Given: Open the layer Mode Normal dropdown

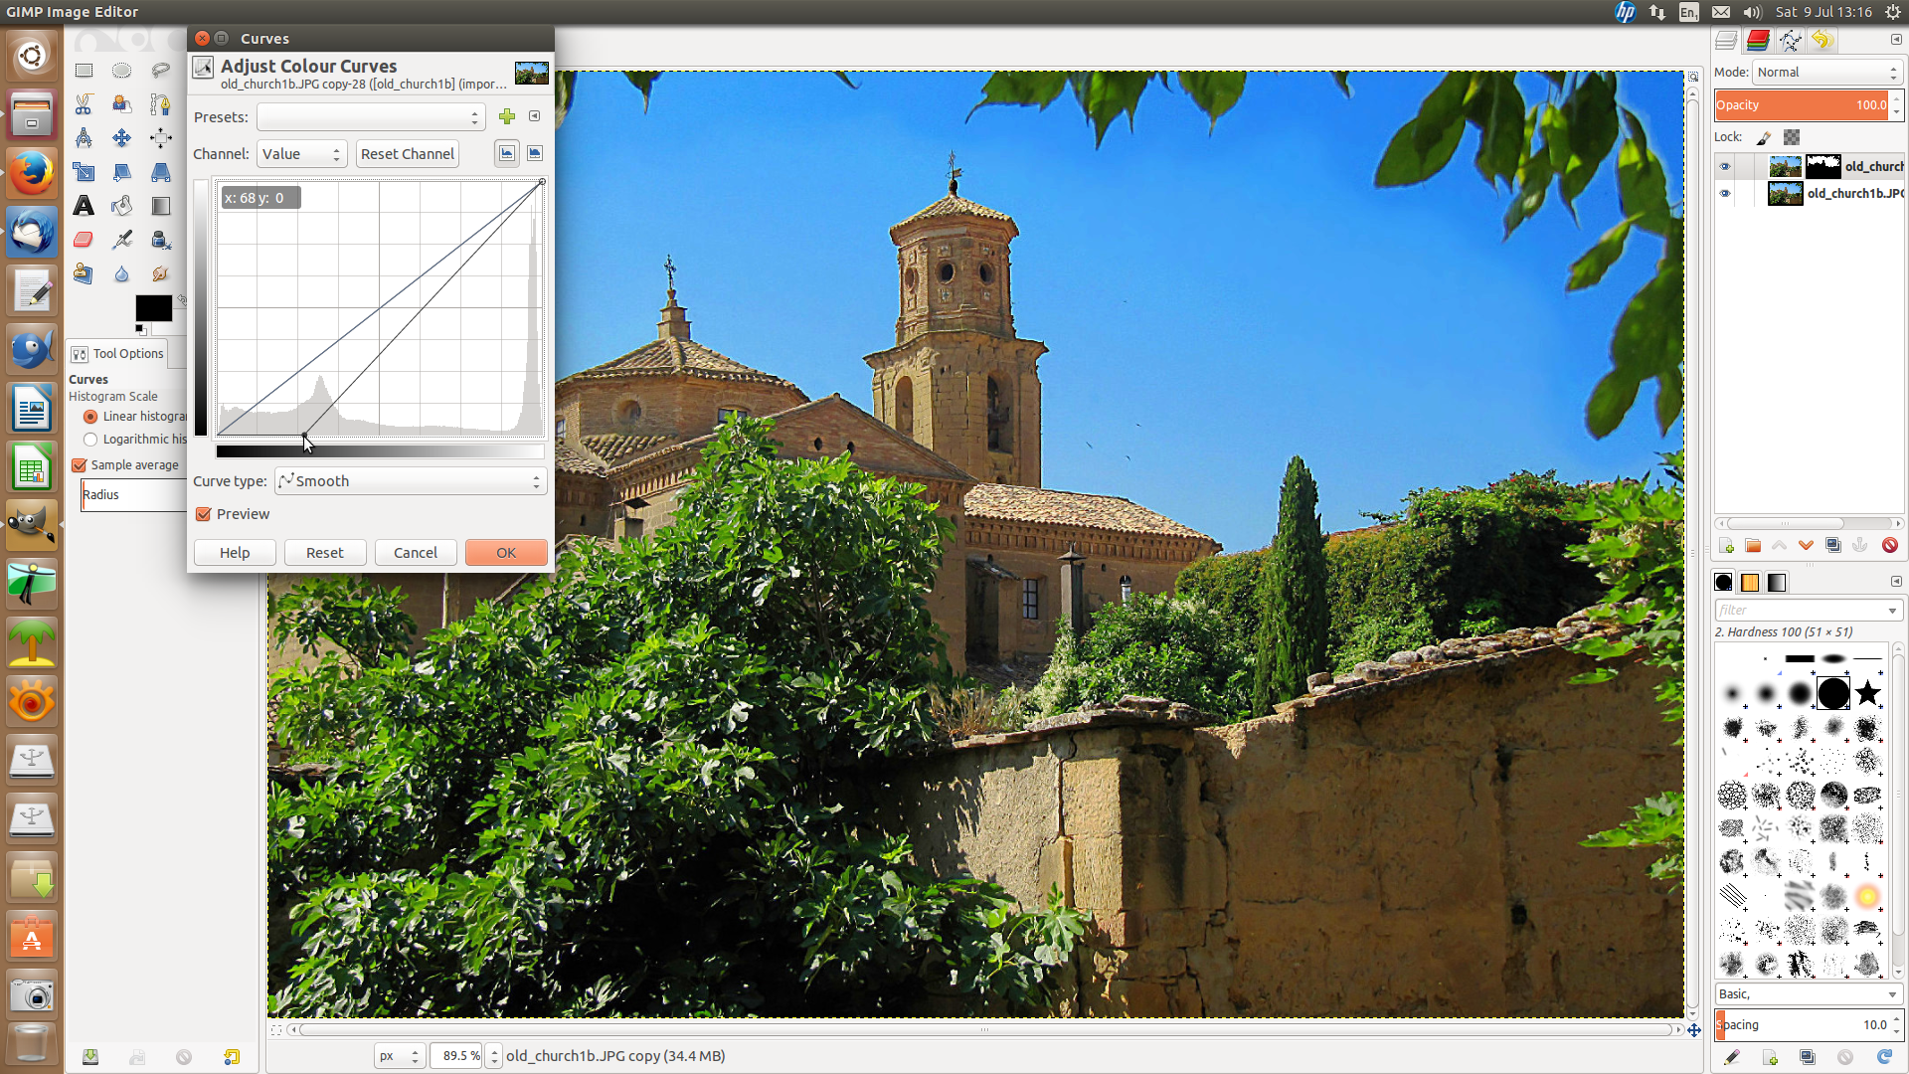Looking at the screenshot, I should (1827, 73).
